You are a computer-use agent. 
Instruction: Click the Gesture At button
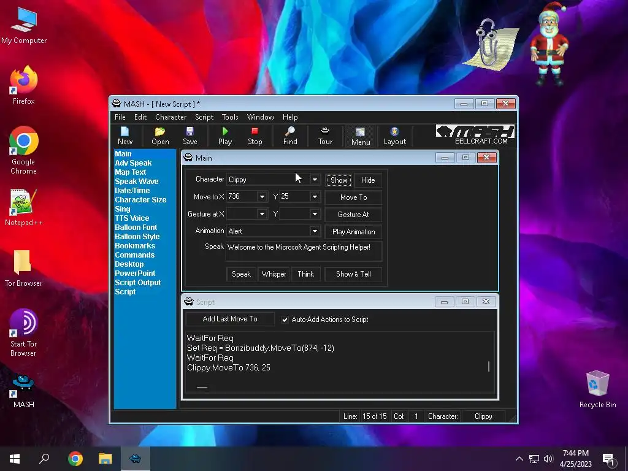353,215
